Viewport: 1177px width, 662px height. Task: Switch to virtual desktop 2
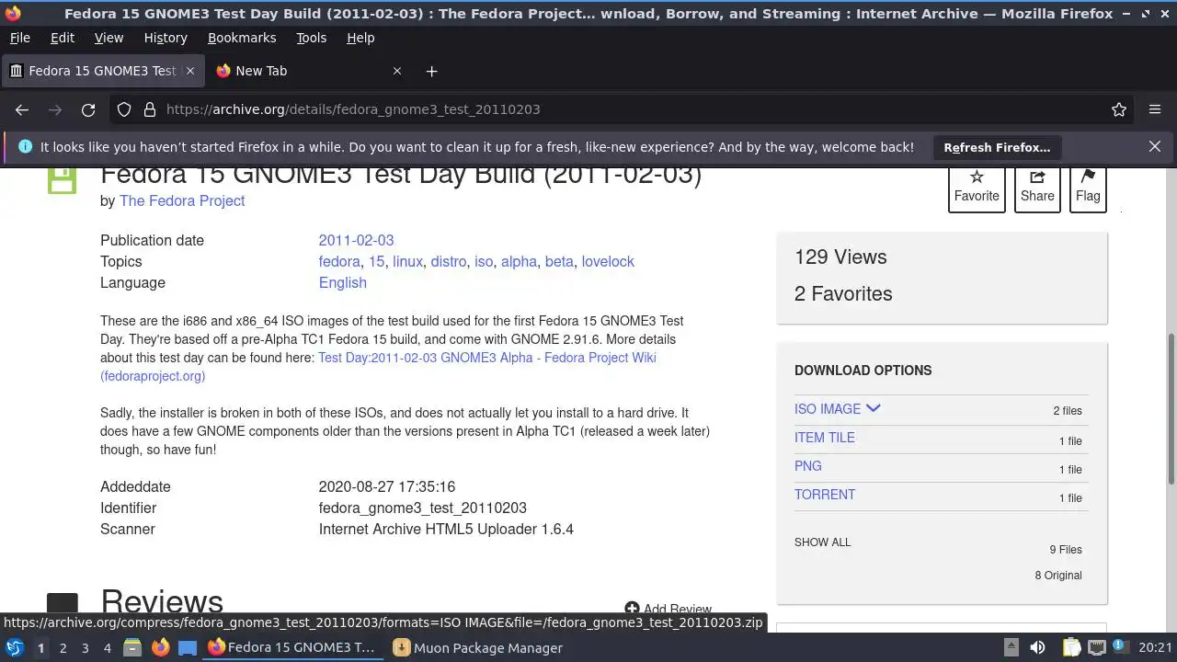point(63,648)
